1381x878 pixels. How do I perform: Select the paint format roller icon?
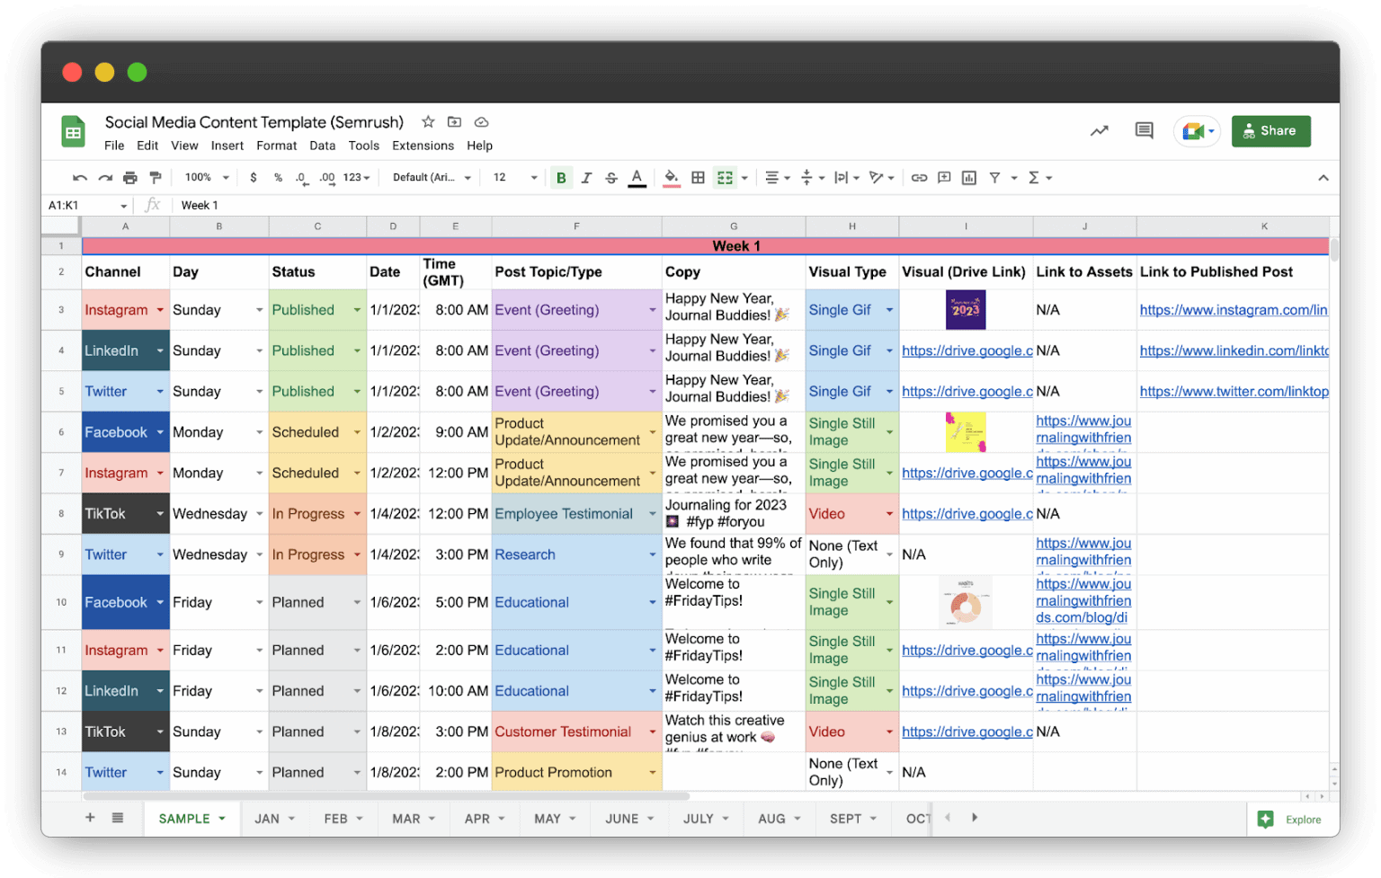156,178
